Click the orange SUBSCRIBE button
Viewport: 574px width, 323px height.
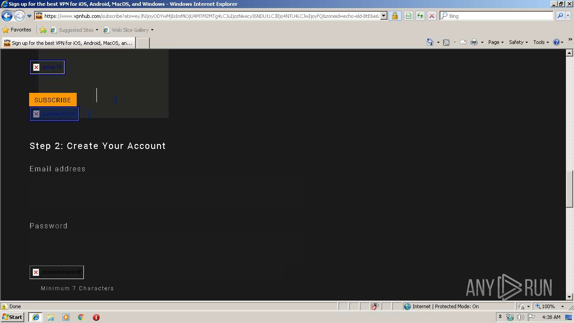(53, 100)
